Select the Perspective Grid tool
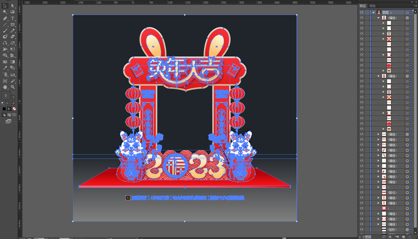 pyautogui.click(x=13, y=55)
